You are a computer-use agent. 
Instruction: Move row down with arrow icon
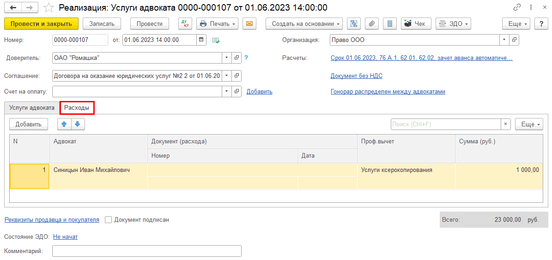point(78,124)
